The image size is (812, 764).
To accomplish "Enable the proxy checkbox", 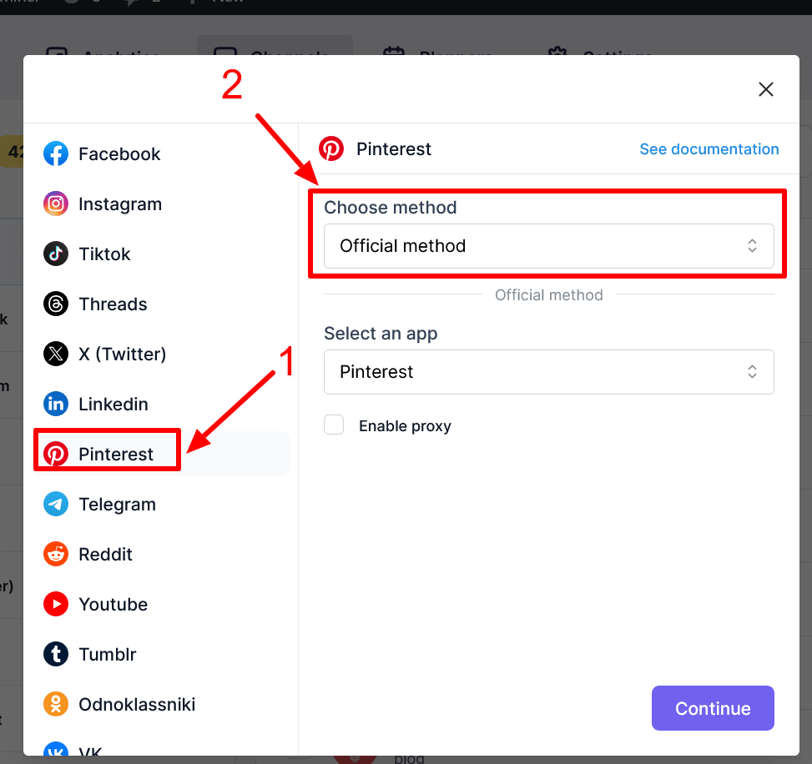I will tap(334, 425).
